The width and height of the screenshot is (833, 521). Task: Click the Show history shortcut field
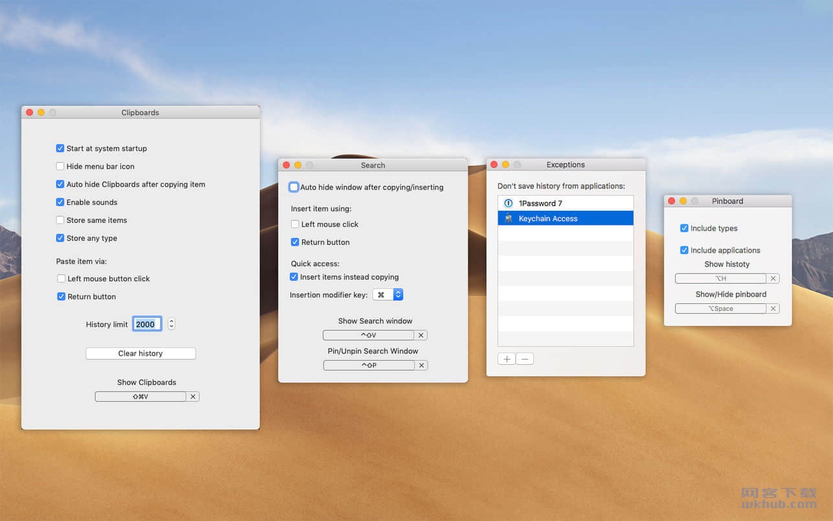[x=721, y=279]
